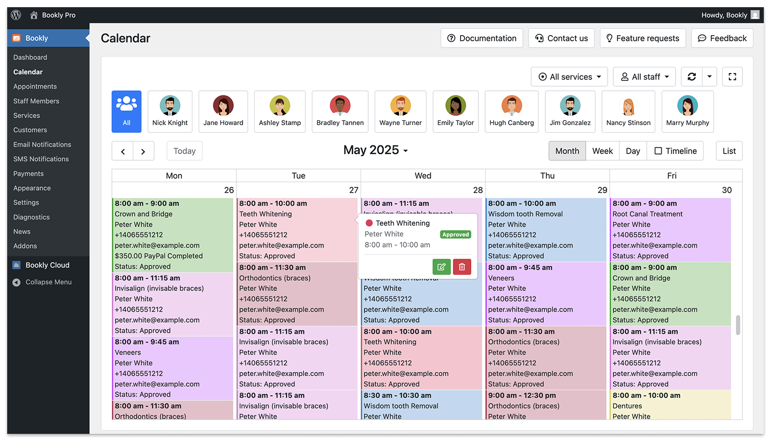Filter calendar by Nancy Stinson
Image resolution: width=771 pixels, height=441 pixels.
pos(629,112)
